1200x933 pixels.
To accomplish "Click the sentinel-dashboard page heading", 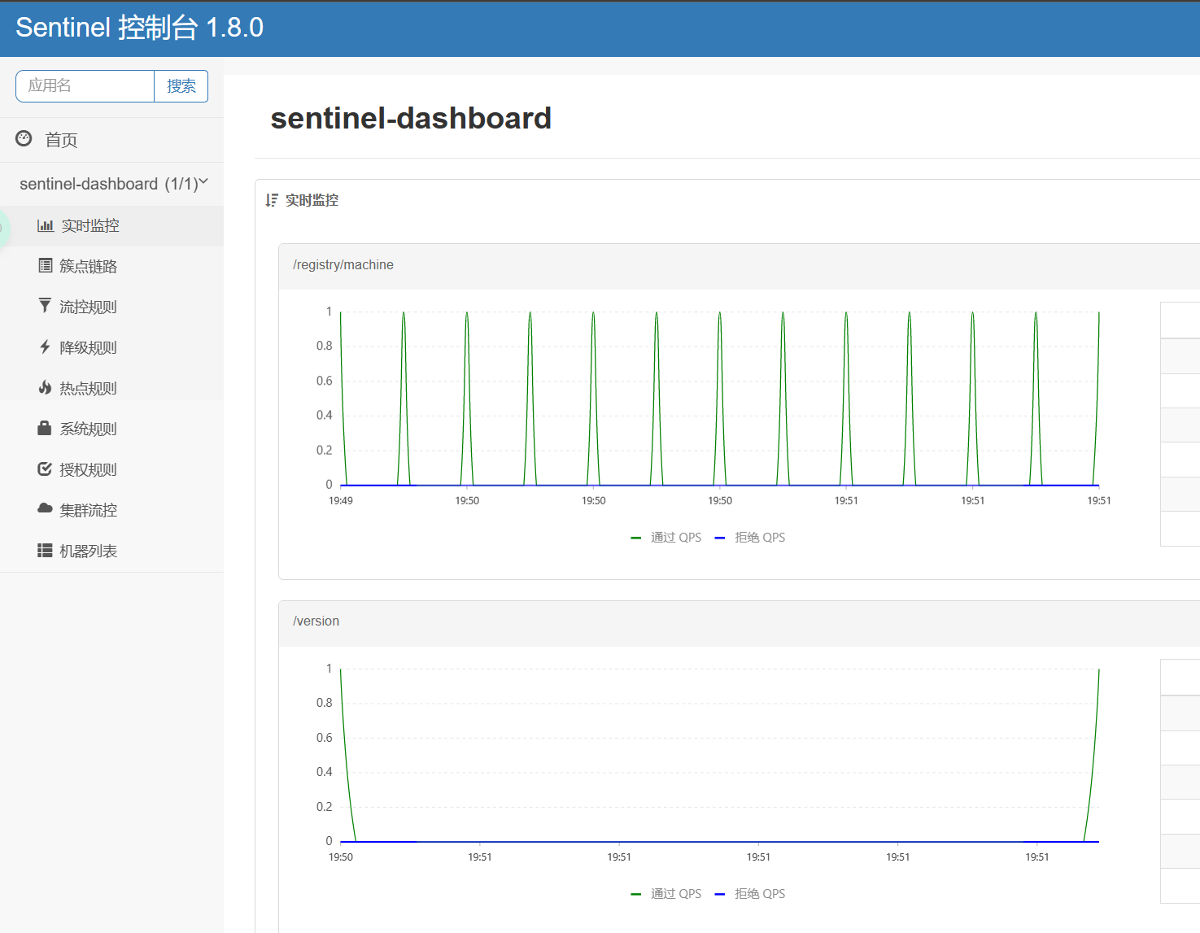I will pyautogui.click(x=411, y=119).
